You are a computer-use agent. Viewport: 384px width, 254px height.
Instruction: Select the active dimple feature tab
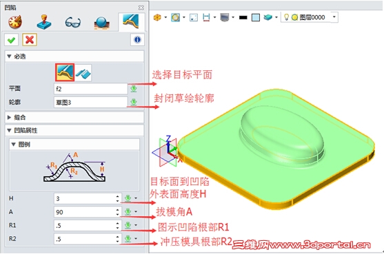pyautogui.click(x=131, y=21)
